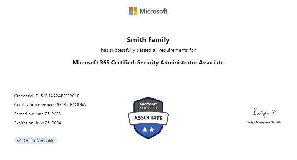This screenshot has width=297, height=160.
Task: Click the two stars on the badge
Action: [x=148, y=129]
